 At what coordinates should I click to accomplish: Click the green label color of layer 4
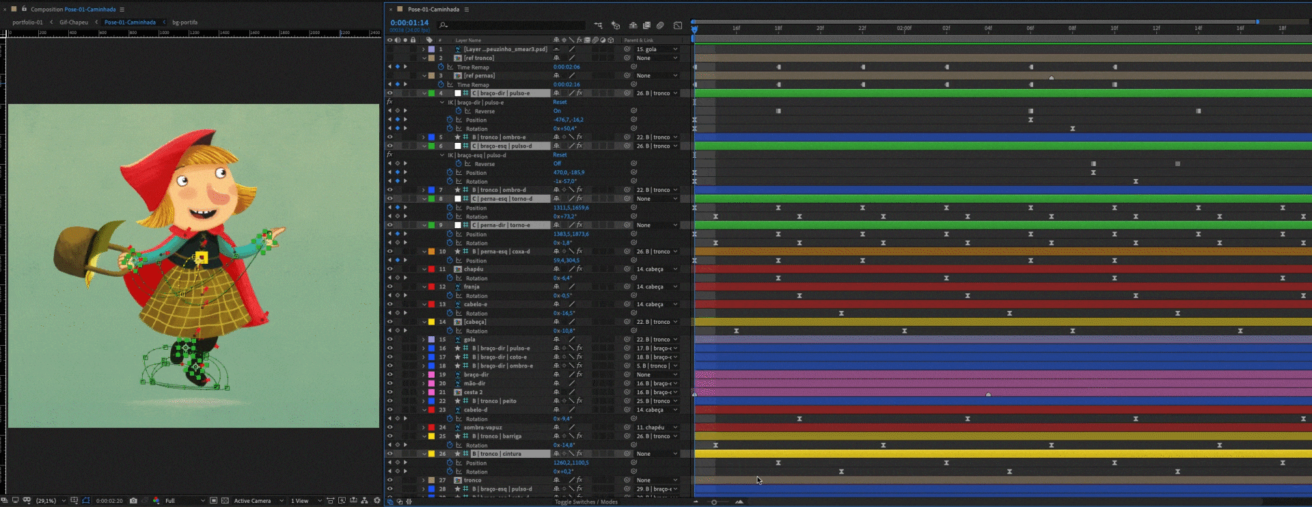[431, 93]
